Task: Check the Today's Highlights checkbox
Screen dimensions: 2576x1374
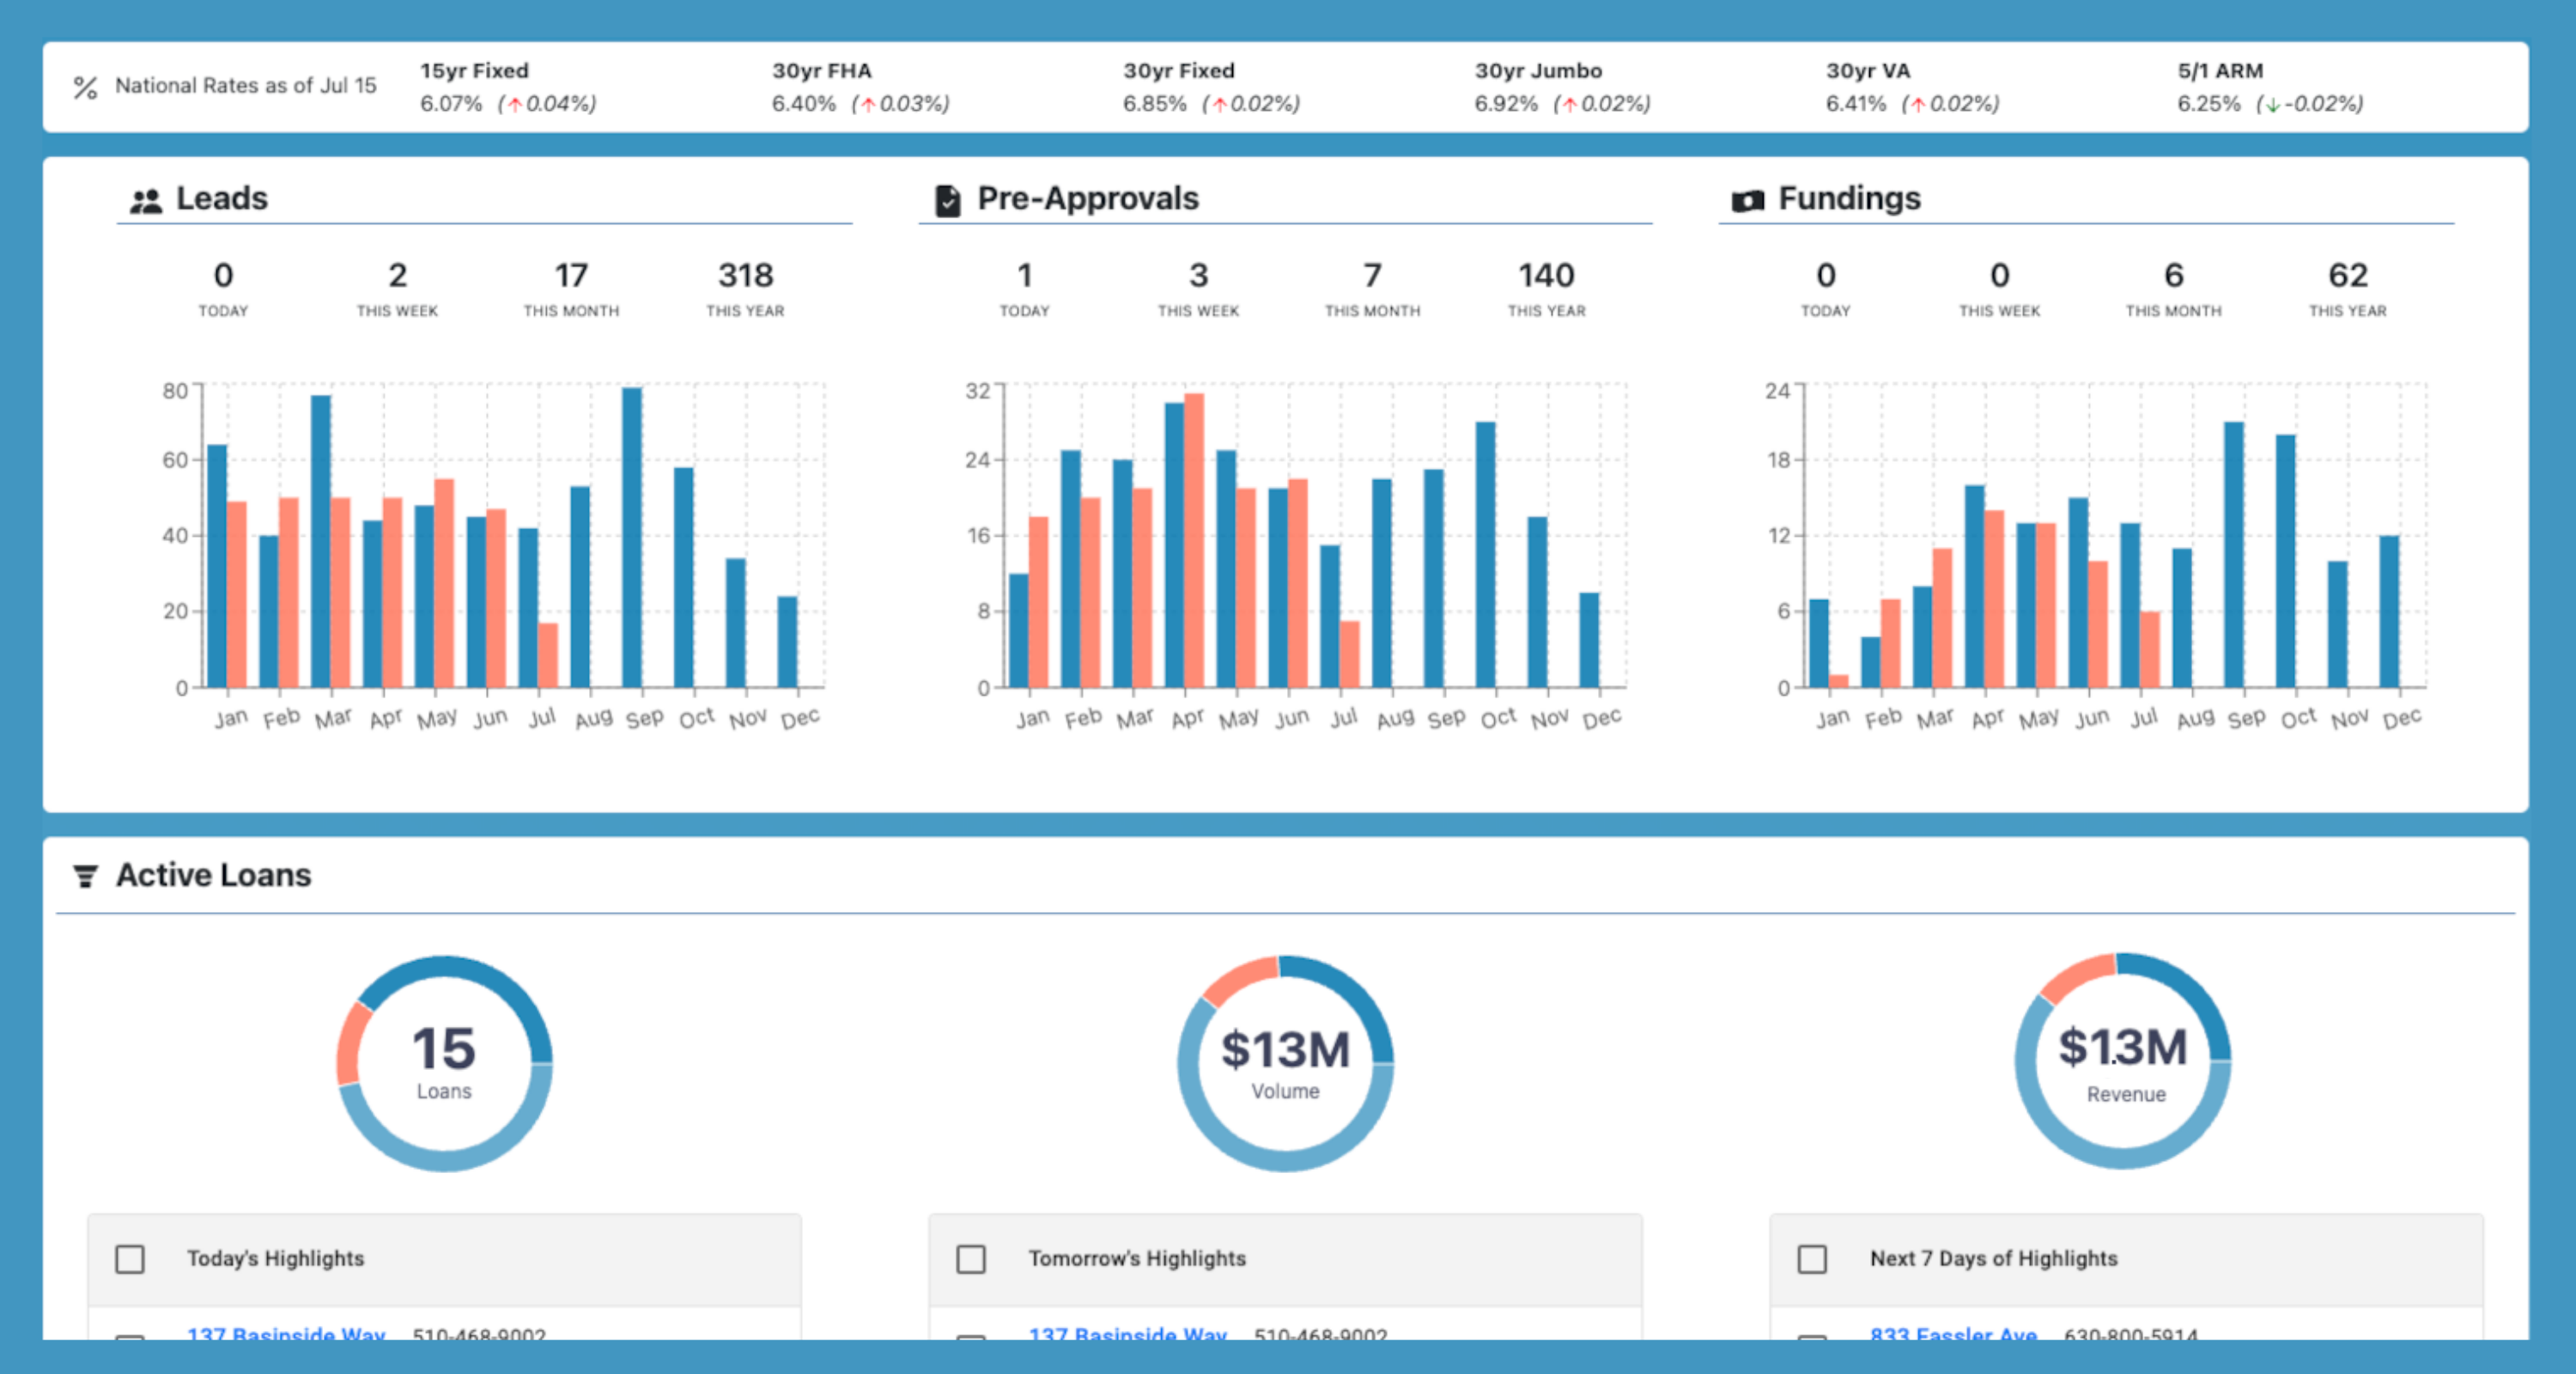Action: click(x=130, y=1258)
